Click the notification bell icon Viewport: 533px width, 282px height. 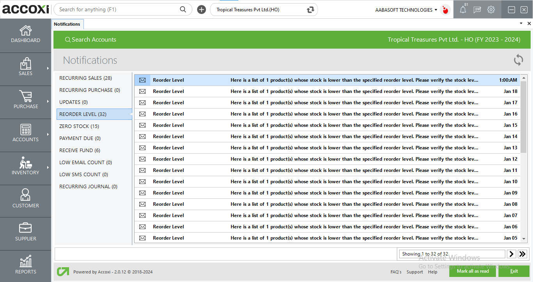463,10
